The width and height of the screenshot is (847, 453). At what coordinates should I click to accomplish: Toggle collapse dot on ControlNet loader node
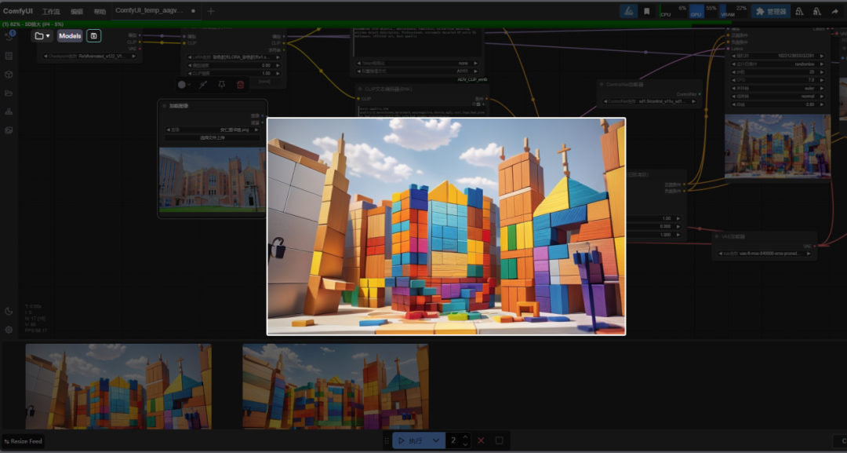click(602, 84)
